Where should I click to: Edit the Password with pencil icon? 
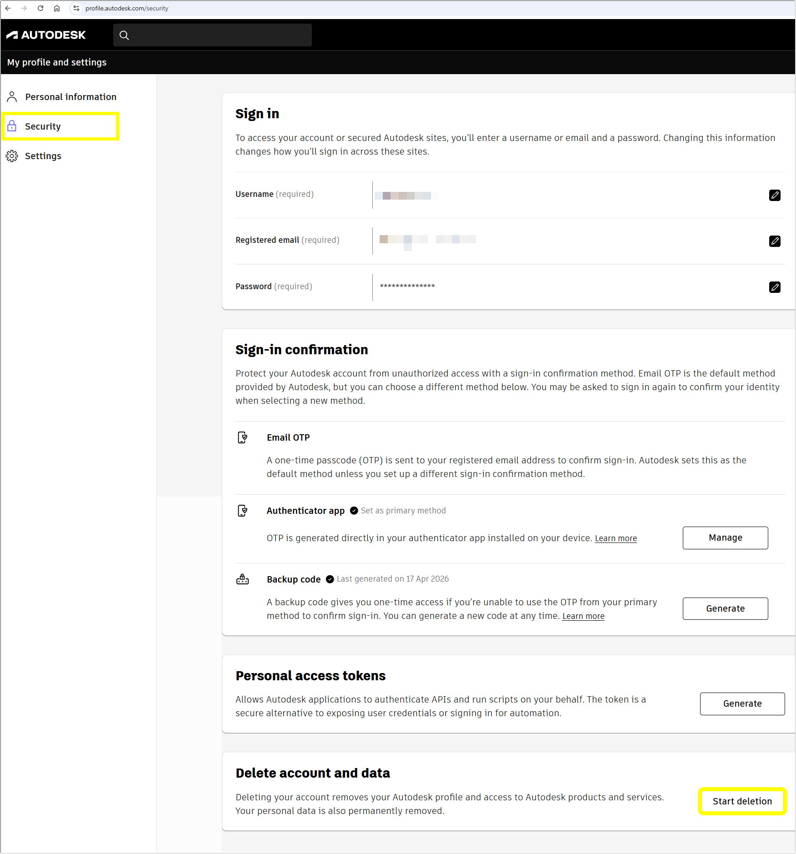pos(775,287)
